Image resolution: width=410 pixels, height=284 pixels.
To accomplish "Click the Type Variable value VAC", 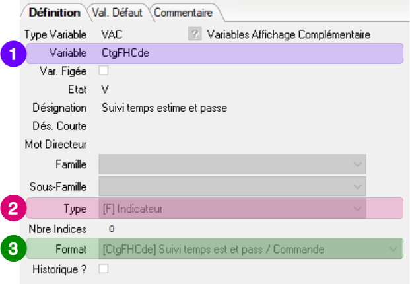I will point(112,34).
